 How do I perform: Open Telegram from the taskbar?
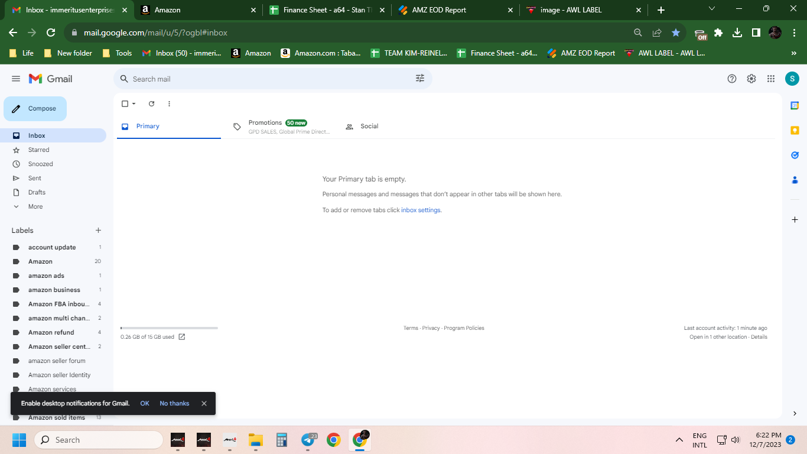[308, 440]
